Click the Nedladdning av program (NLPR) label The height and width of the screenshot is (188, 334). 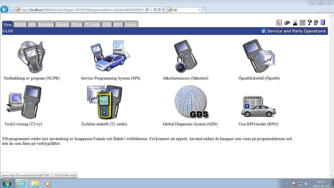[x=32, y=78]
